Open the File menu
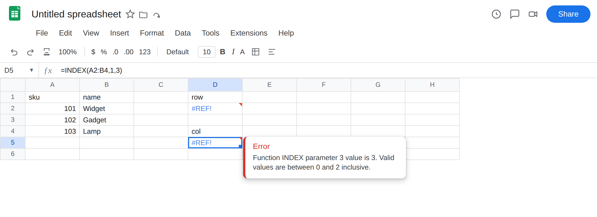The height and width of the screenshot is (217, 597). coord(42,33)
